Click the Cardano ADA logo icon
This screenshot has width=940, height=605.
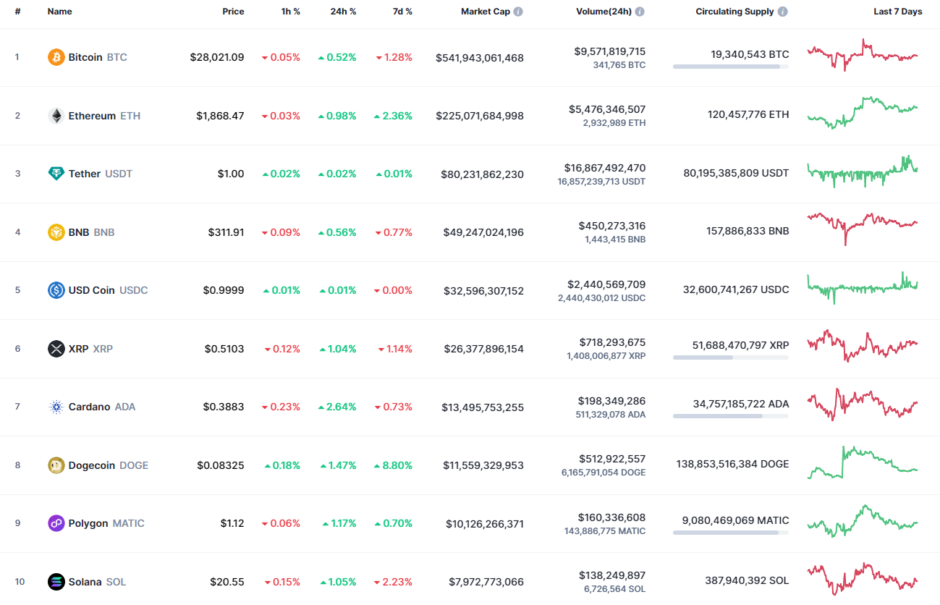click(x=56, y=407)
